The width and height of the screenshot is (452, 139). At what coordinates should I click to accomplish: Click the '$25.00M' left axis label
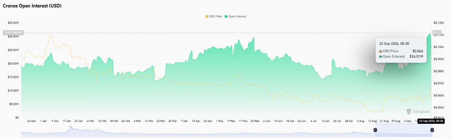tap(13, 50)
